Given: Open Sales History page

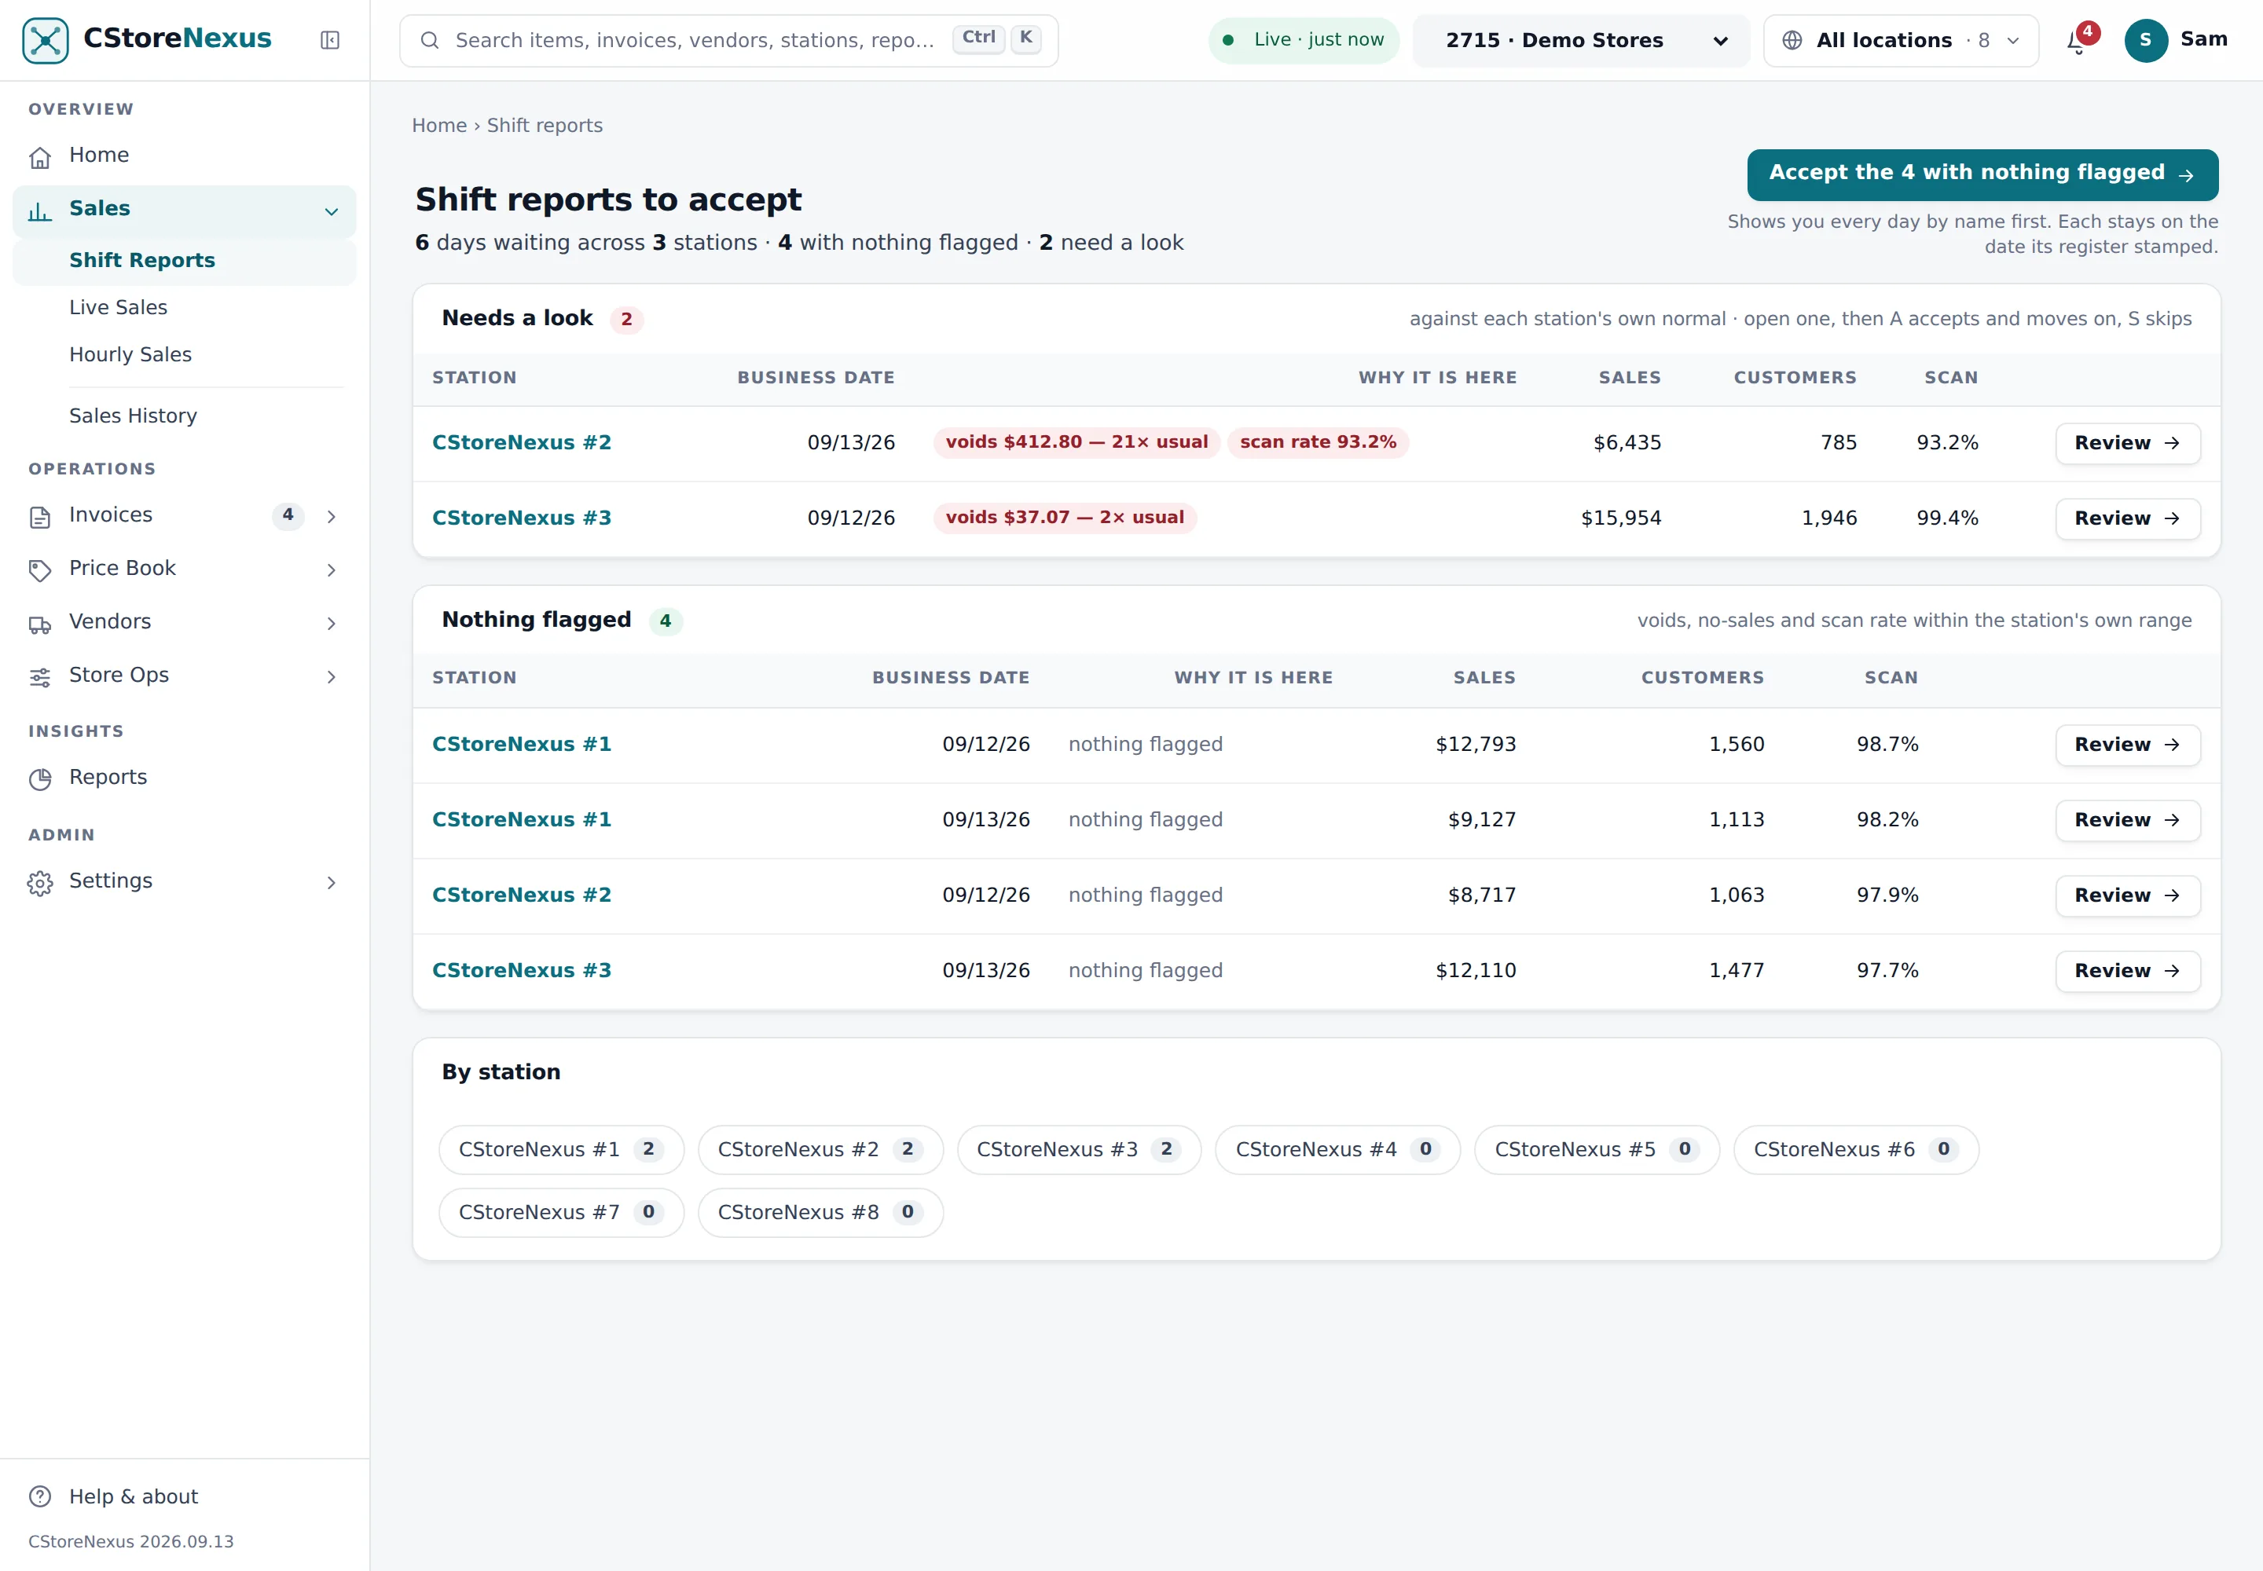Looking at the screenshot, I should tap(184, 416).
